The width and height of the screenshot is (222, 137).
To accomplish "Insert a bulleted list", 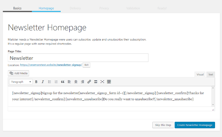I will click(49, 82).
